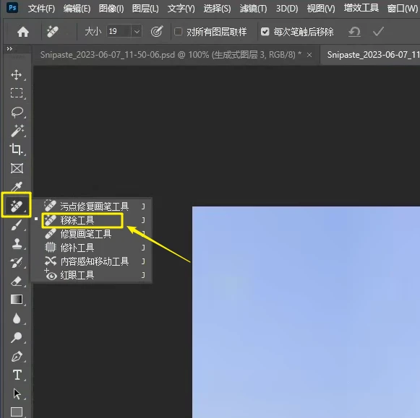This screenshot has height=418, width=420.
Task: Click the blue sky image canvas
Action: [306, 312]
